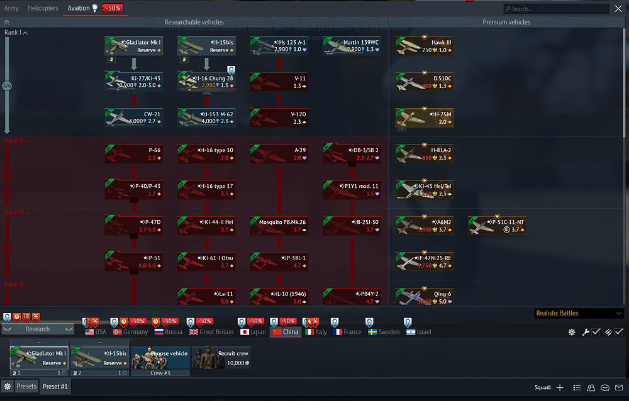Click Rank I progress marker 3/6
The width and height of the screenshot is (629, 401).
click(7, 85)
